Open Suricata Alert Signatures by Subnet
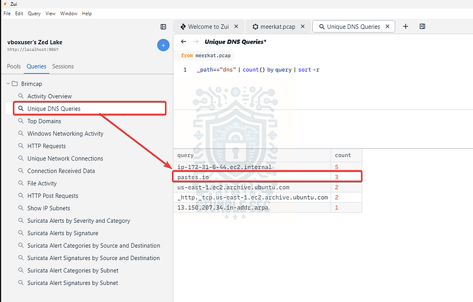 73,283
